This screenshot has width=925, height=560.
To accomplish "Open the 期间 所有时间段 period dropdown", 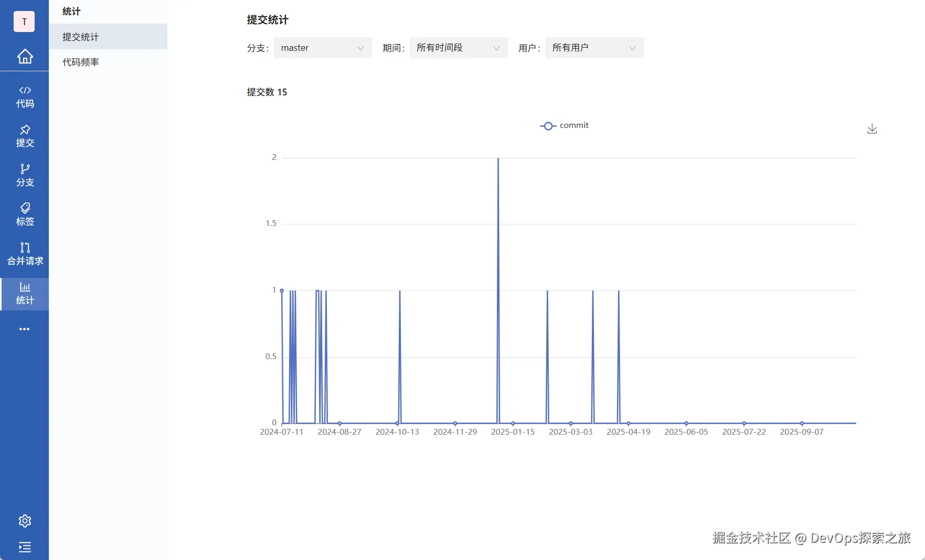I will [459, 48].
